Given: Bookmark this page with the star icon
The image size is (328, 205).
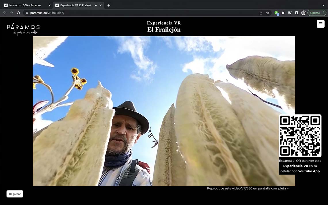Looking at the screenshot, I should (268, 13).
